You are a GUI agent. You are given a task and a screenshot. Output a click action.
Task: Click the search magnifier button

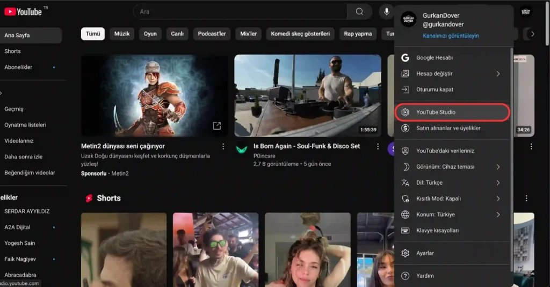tap(359, 12)
